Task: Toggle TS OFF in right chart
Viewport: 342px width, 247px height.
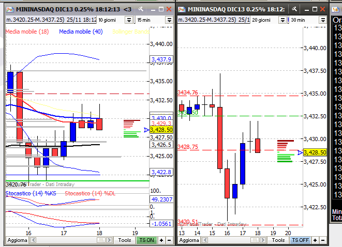Action: [300, 240]
